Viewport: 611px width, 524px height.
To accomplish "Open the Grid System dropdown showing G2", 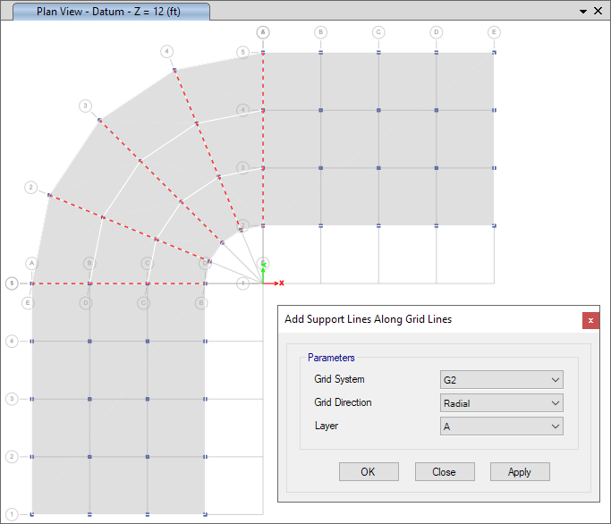I will tap(502, 379).
